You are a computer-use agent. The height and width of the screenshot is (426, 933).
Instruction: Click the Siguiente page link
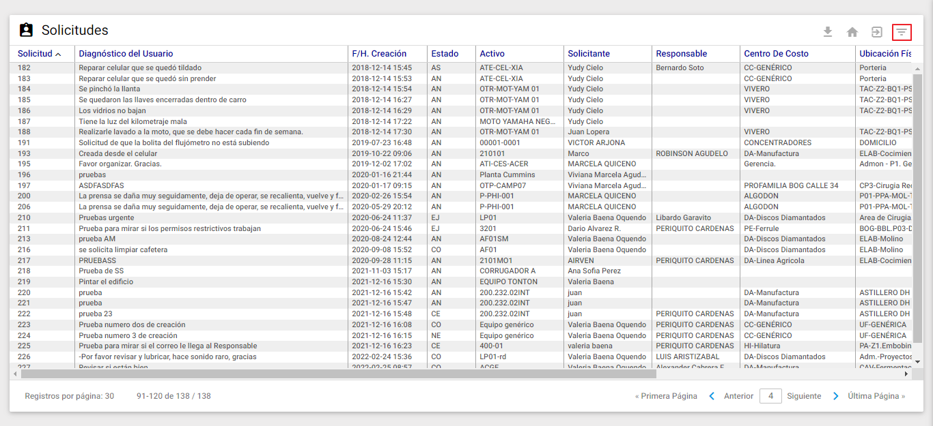click(804, 396)
